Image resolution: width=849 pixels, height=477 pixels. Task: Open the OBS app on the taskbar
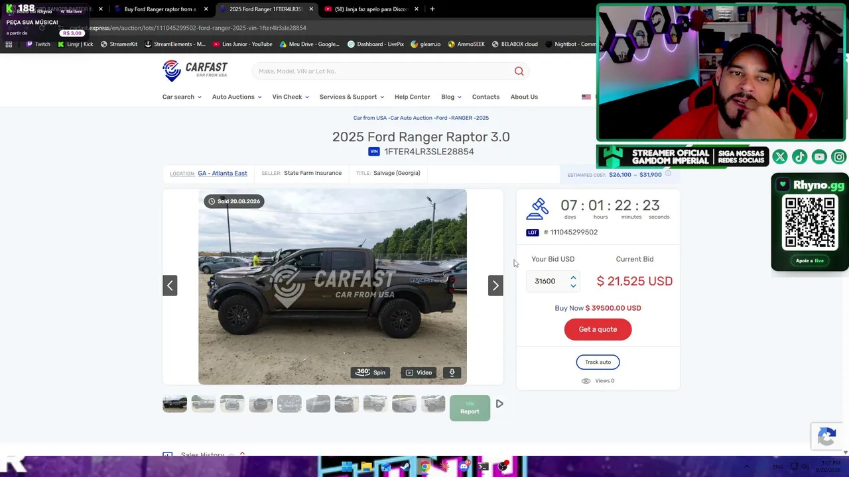pyautogui.click(x=503, y=467)
